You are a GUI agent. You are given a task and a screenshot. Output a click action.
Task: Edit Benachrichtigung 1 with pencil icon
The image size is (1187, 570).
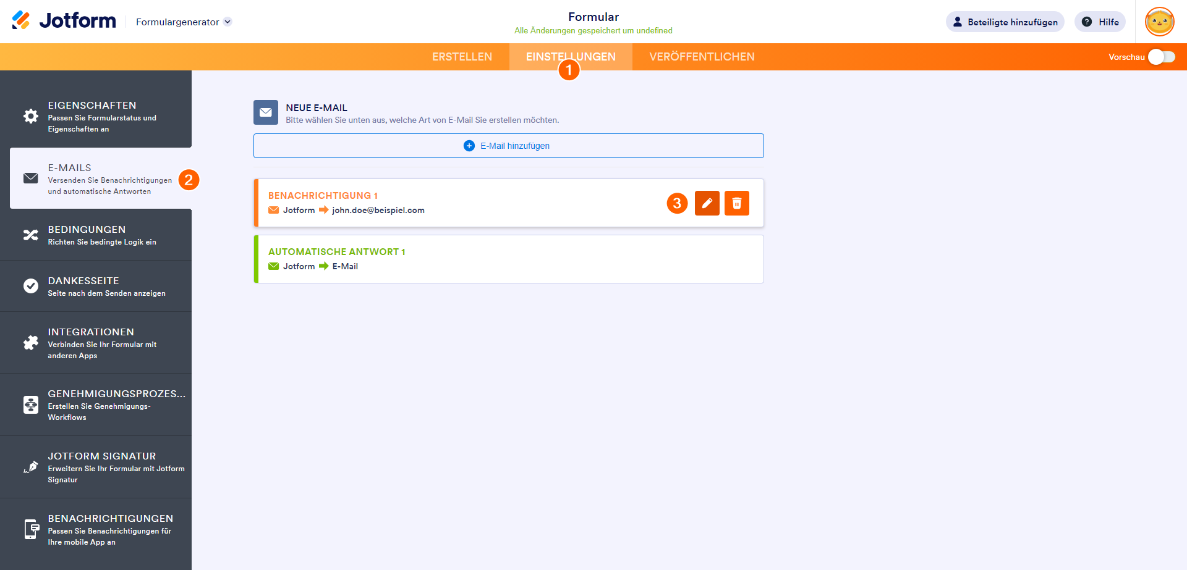(707, 203)
